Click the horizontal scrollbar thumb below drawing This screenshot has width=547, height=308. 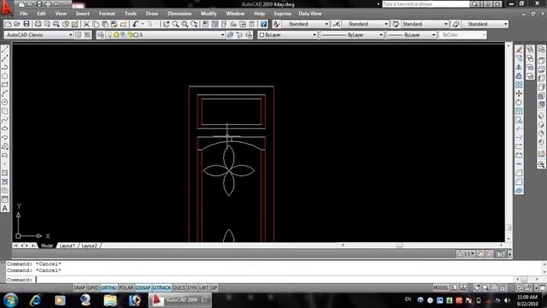coord(399,246)
